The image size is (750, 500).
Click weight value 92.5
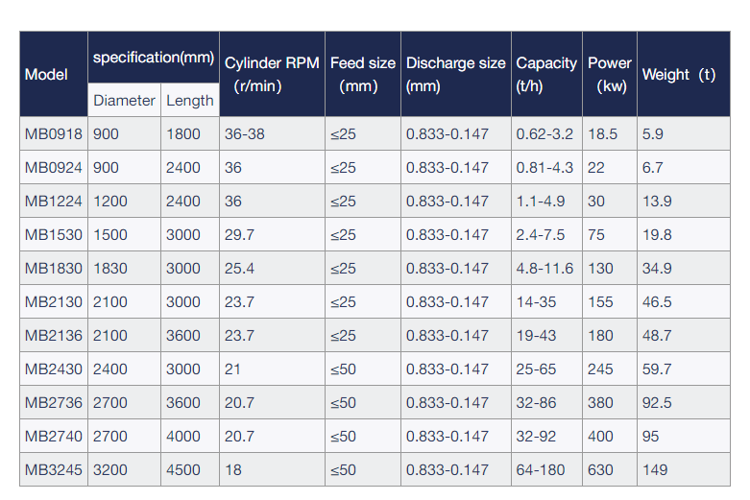click(684, 402)
